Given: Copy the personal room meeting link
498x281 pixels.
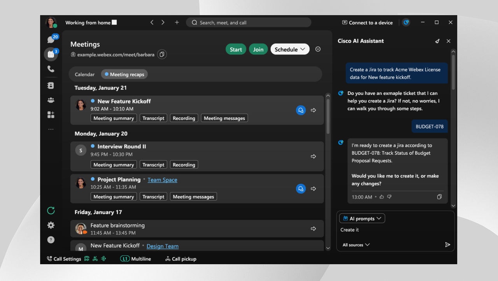Looking at the screenshot, I should 162,54.
